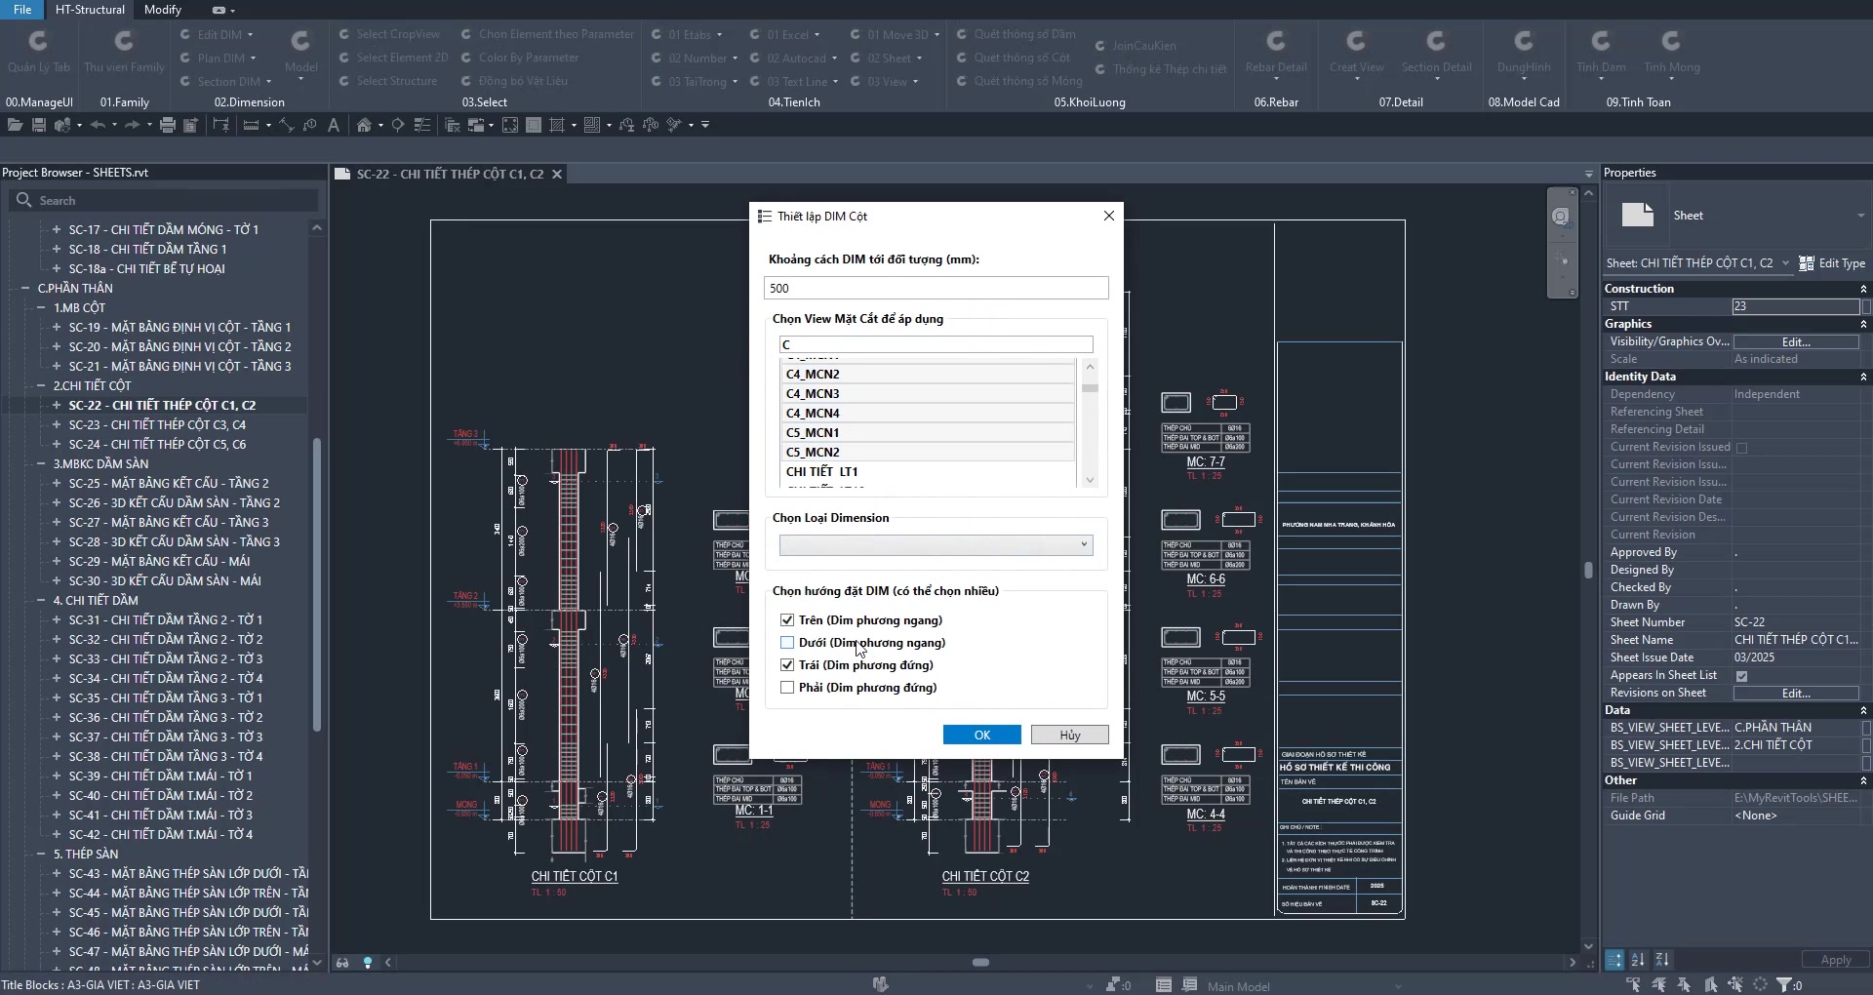Screen dimensions: 1873x995
Task: Switch to the Modify ribbon tab
Action: click(x=163, y=10)
